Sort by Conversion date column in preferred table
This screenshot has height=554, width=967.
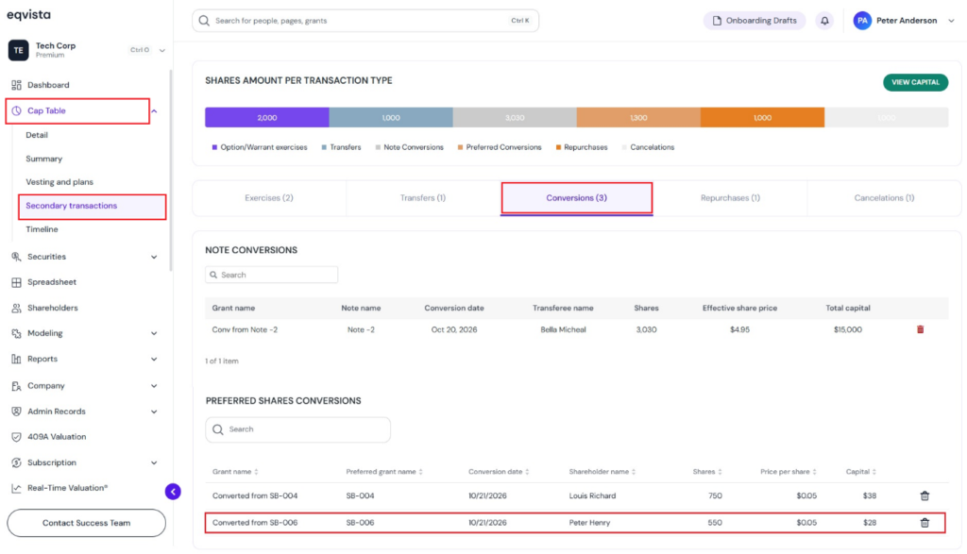(499, 472)
